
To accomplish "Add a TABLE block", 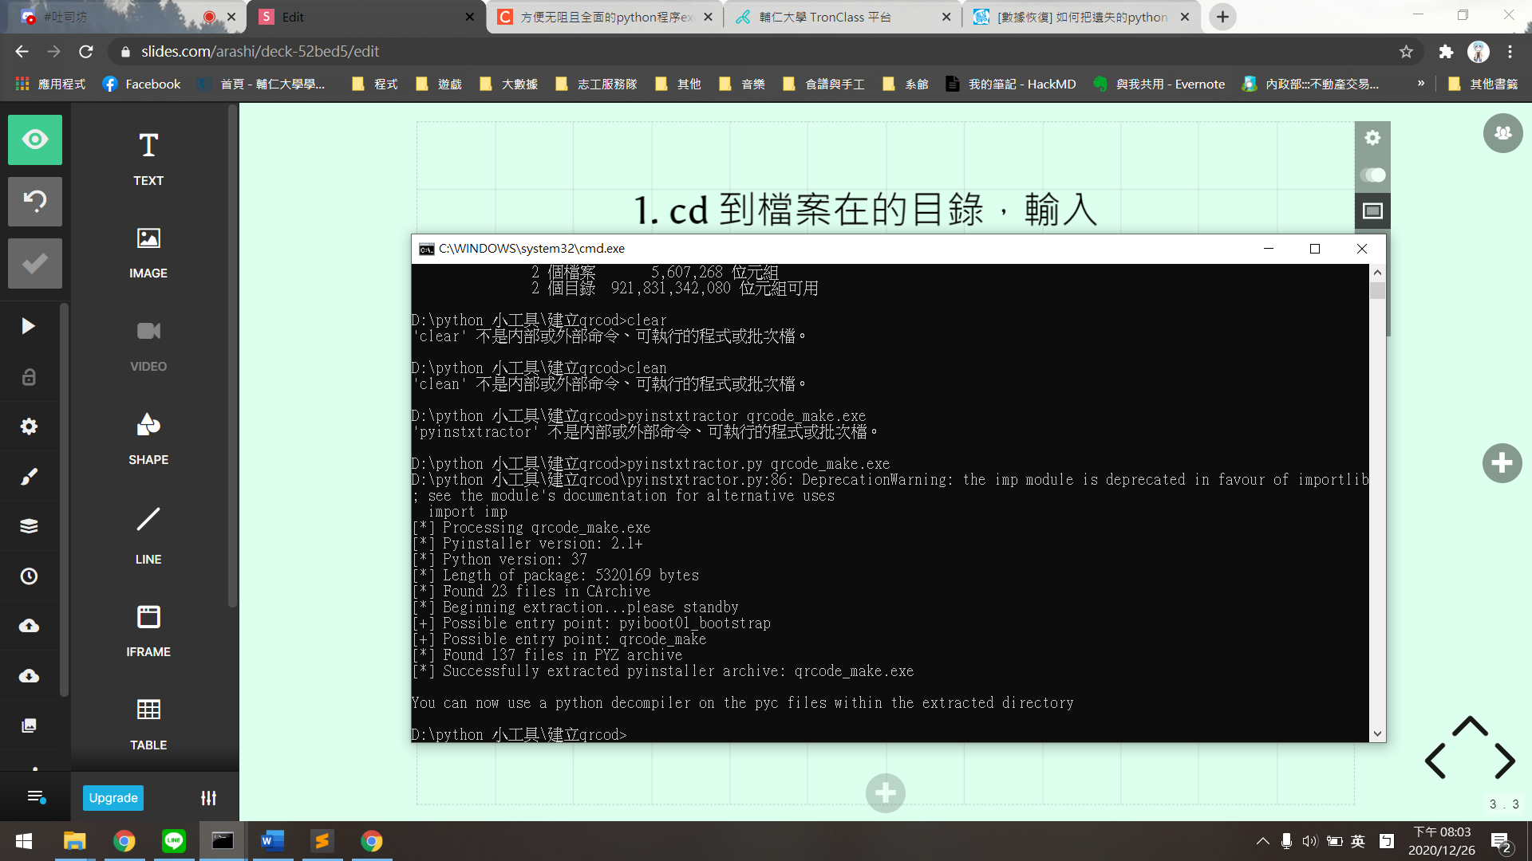I will [x=148, y=722].
